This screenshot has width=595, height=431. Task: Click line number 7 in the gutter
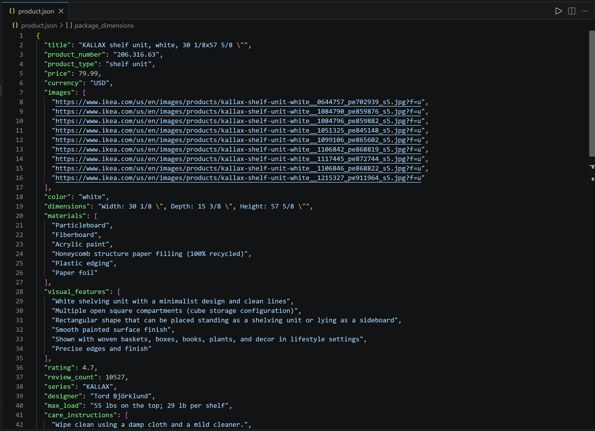(21, 92)
